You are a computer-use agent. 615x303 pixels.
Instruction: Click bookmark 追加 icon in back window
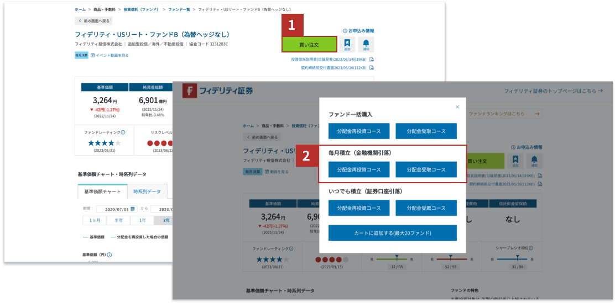click(x=347, y=44)
